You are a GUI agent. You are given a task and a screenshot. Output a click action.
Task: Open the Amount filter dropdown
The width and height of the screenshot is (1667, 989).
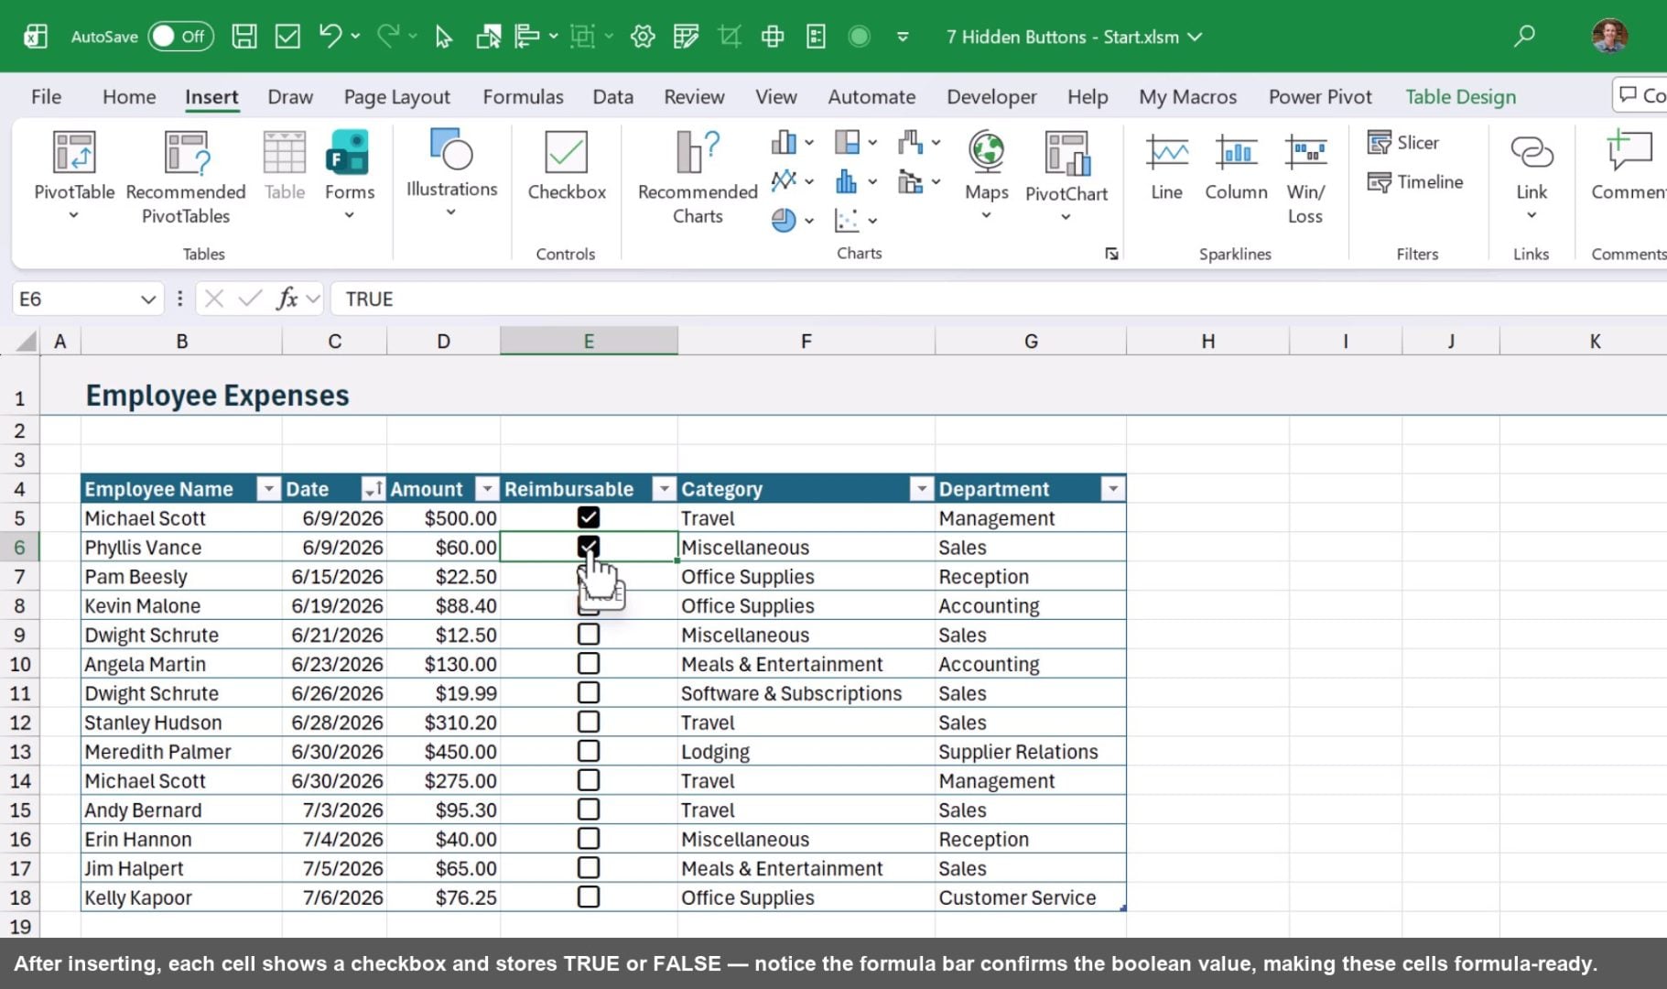pyautogui.click(x=487, y=489)
